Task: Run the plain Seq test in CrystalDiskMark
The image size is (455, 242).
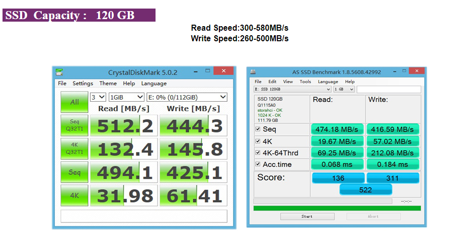Action: click(74, 172)
